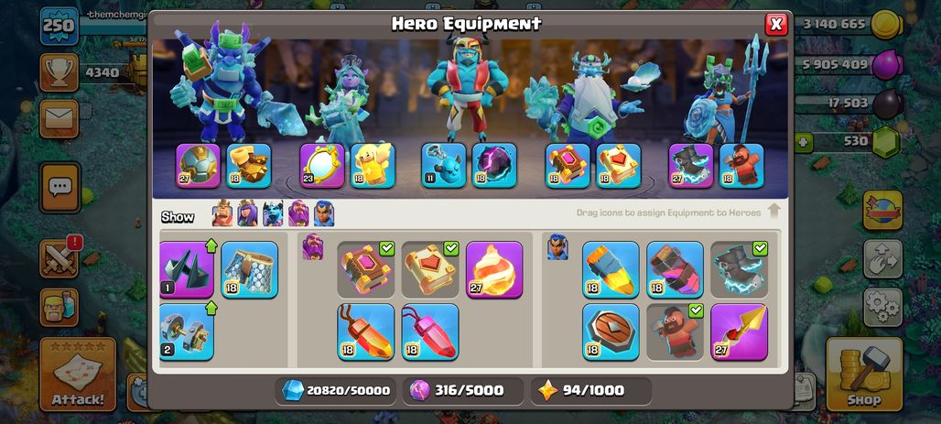Collapse the hero panel with the arrow
Viewport: 941px width, 424px height.
pyautogui.click(x=774, y=211)
